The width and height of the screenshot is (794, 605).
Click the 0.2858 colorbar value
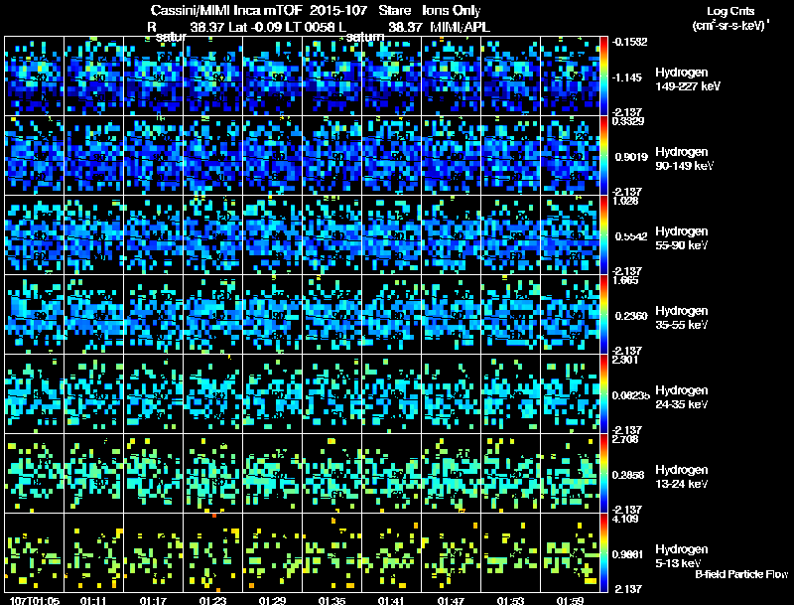(x=628, y=475)
